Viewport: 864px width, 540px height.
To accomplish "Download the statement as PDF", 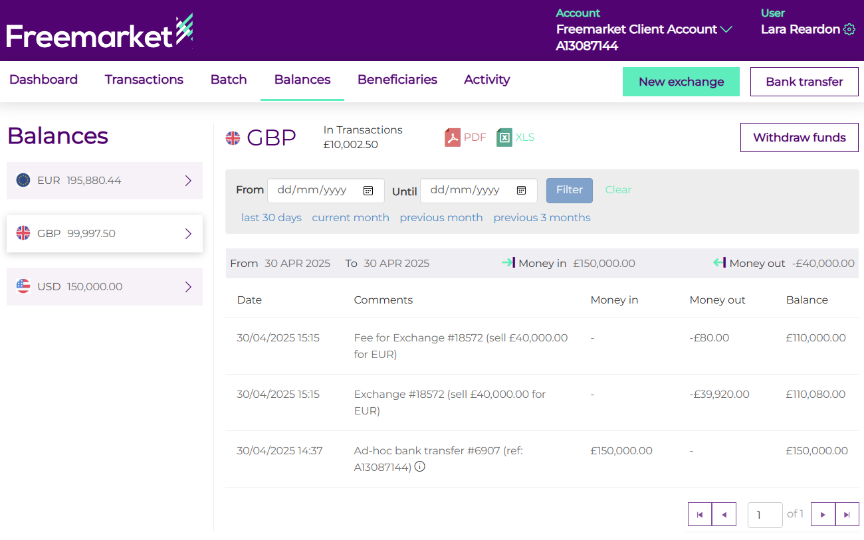I will click(465, 137).
